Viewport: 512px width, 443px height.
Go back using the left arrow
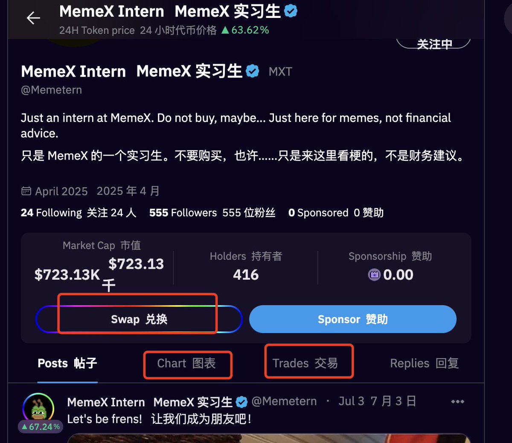(33, 18)
